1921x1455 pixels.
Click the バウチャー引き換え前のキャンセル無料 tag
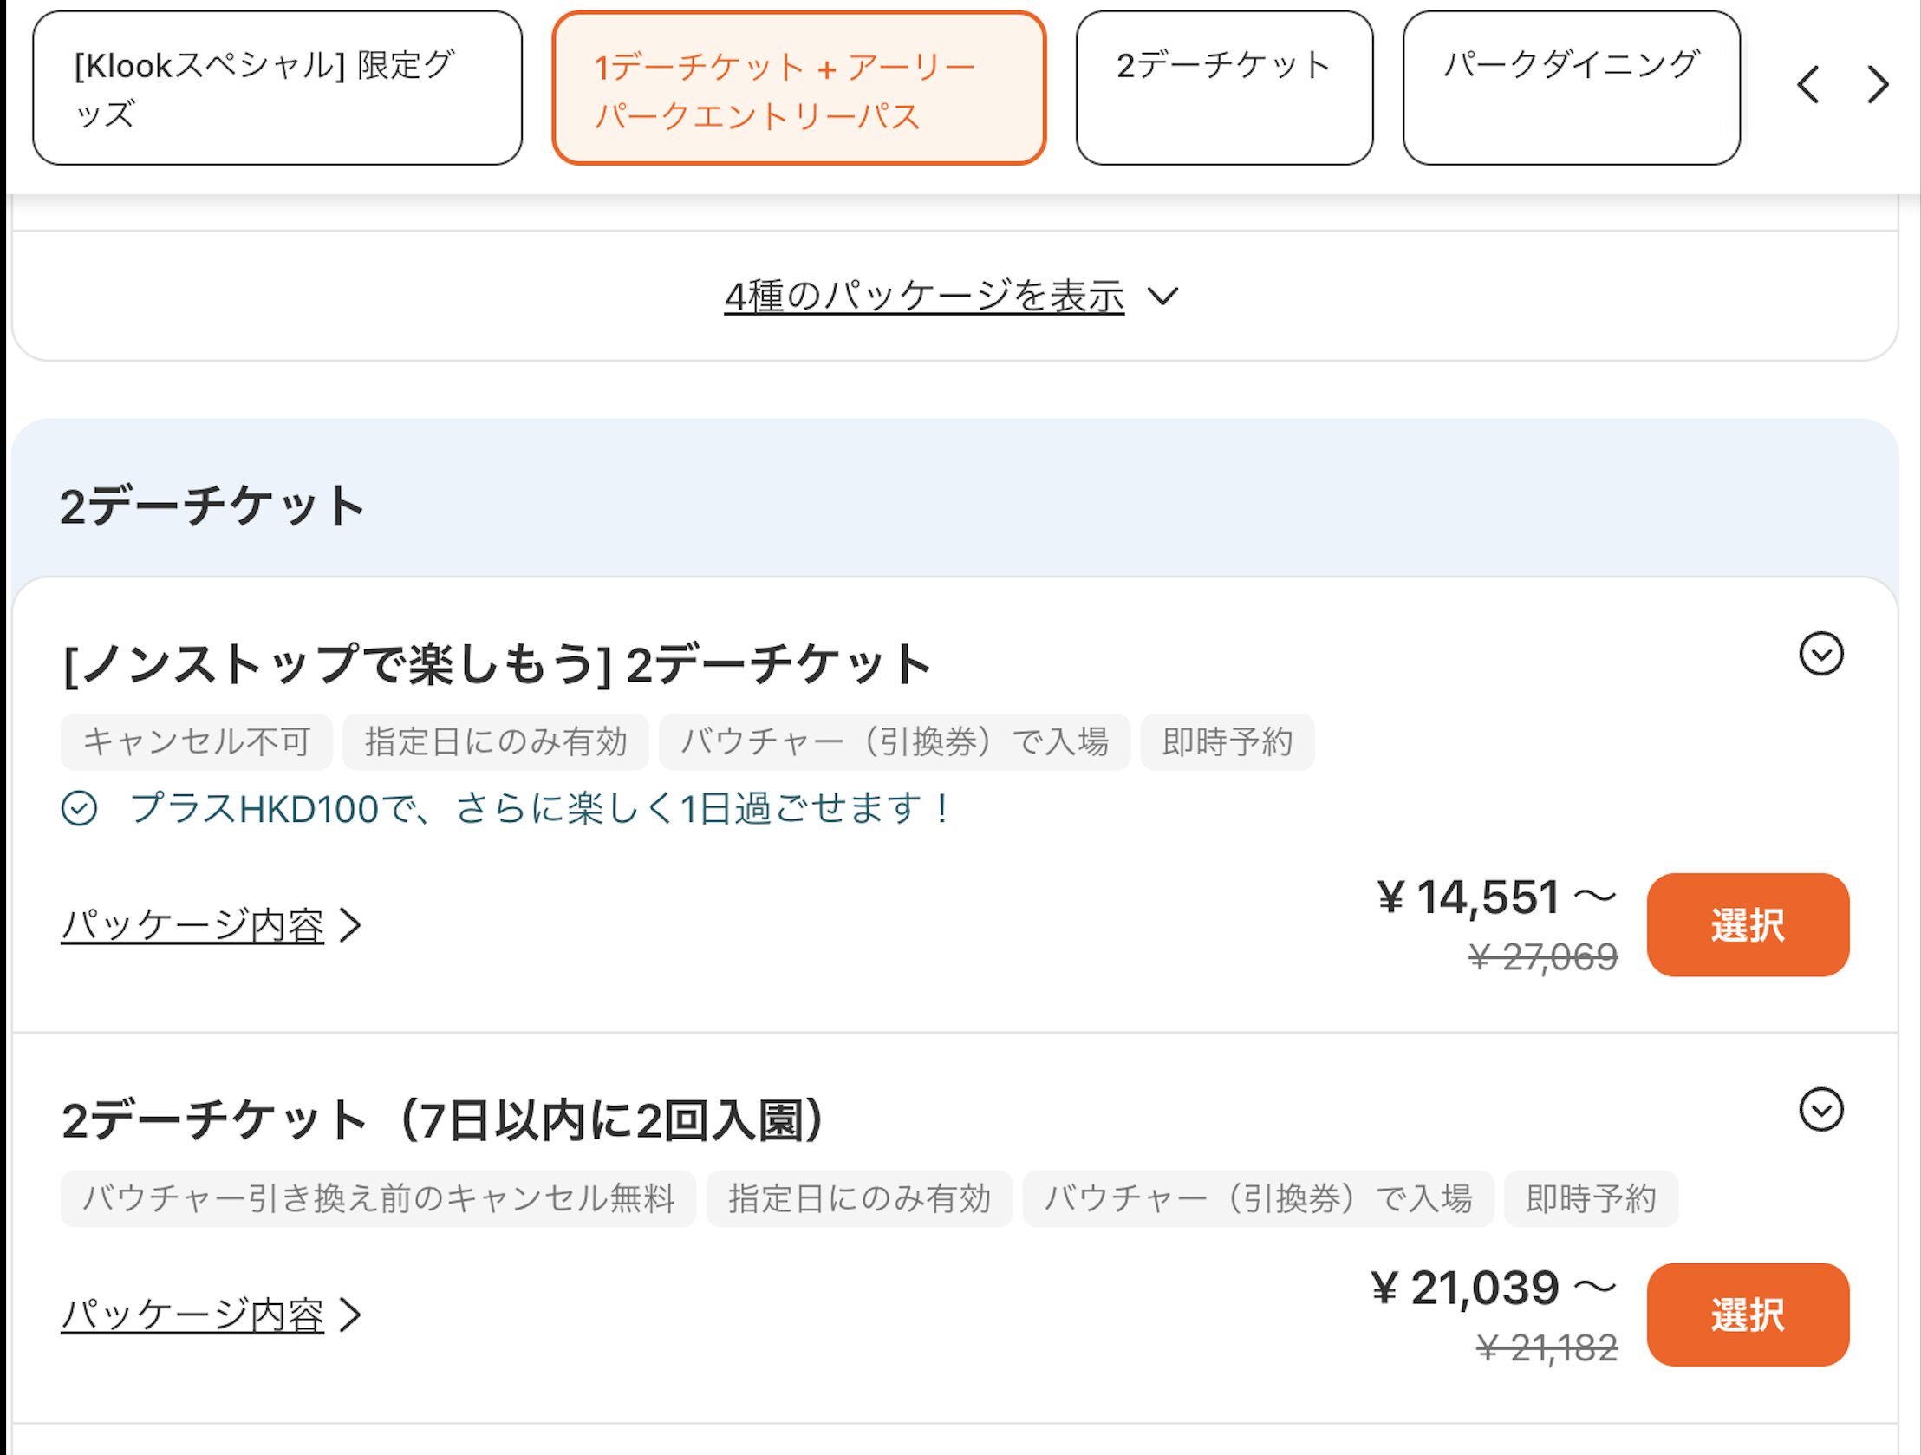pos(378,1198)
